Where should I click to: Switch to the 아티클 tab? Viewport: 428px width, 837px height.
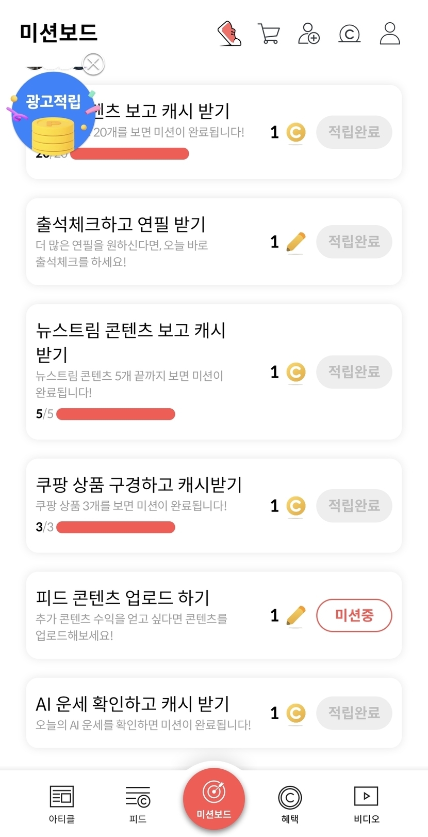(x=61, y=803)
